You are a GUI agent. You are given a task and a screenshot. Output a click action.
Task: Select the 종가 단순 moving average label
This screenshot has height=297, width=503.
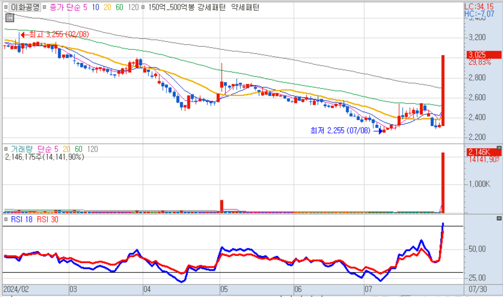tap(65, 7)
